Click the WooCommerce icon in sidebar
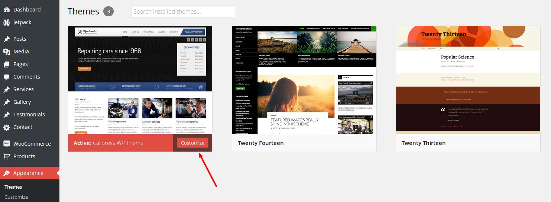The image size is (551, 202). (x=7, y=144)
